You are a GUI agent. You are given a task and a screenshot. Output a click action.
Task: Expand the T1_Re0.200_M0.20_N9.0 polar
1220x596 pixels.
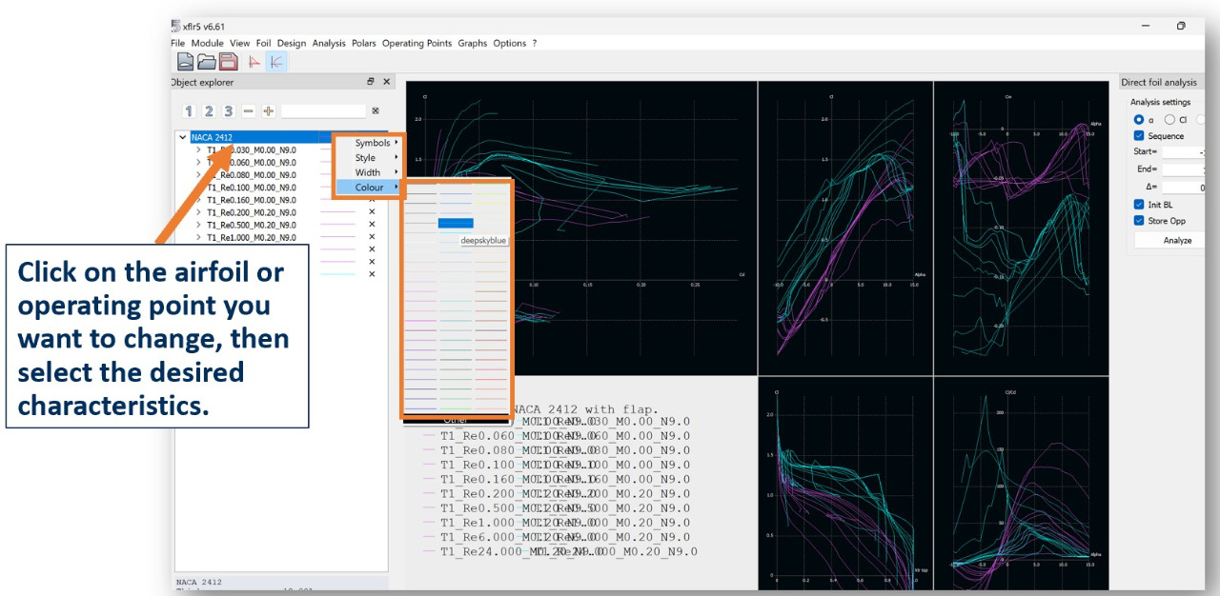tap(198, 212)
